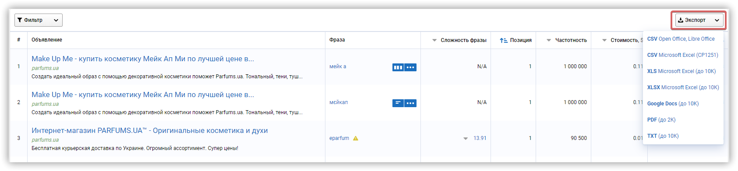This screenshot has width=738, height=171.
Task: Expand the difficulty arrow next to 13.91
Action: (466, 139)
